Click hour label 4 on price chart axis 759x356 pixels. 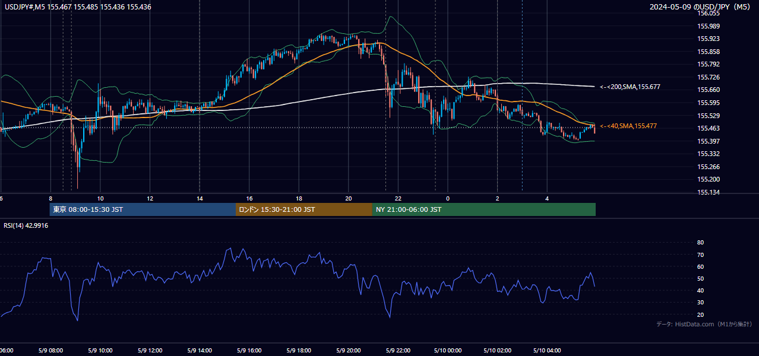[547, 198]
